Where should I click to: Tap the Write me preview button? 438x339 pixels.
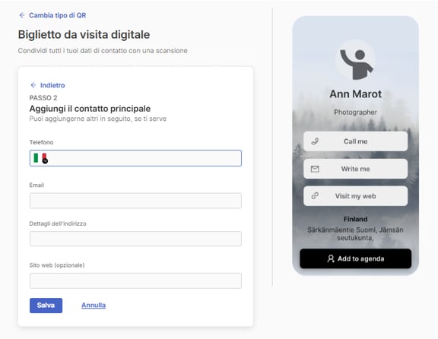pyautogui.click(x=355, y=169)
